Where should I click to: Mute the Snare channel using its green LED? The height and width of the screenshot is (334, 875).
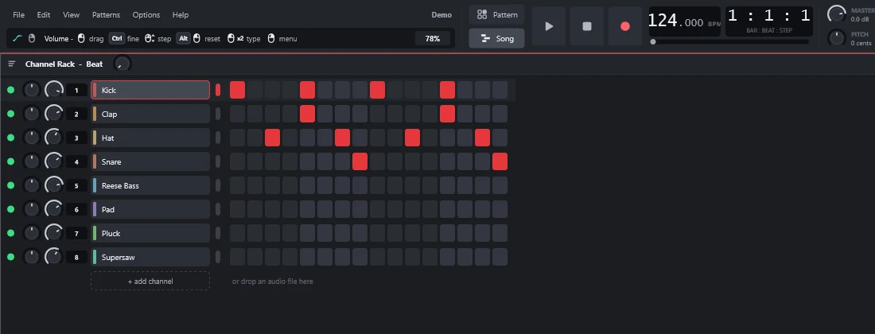click(10, 161)
